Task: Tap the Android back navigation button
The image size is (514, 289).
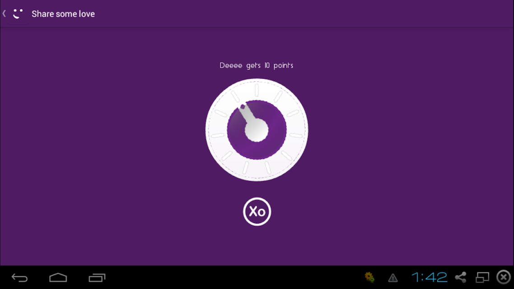Action: pyautogui.click(x=20, y=278)
